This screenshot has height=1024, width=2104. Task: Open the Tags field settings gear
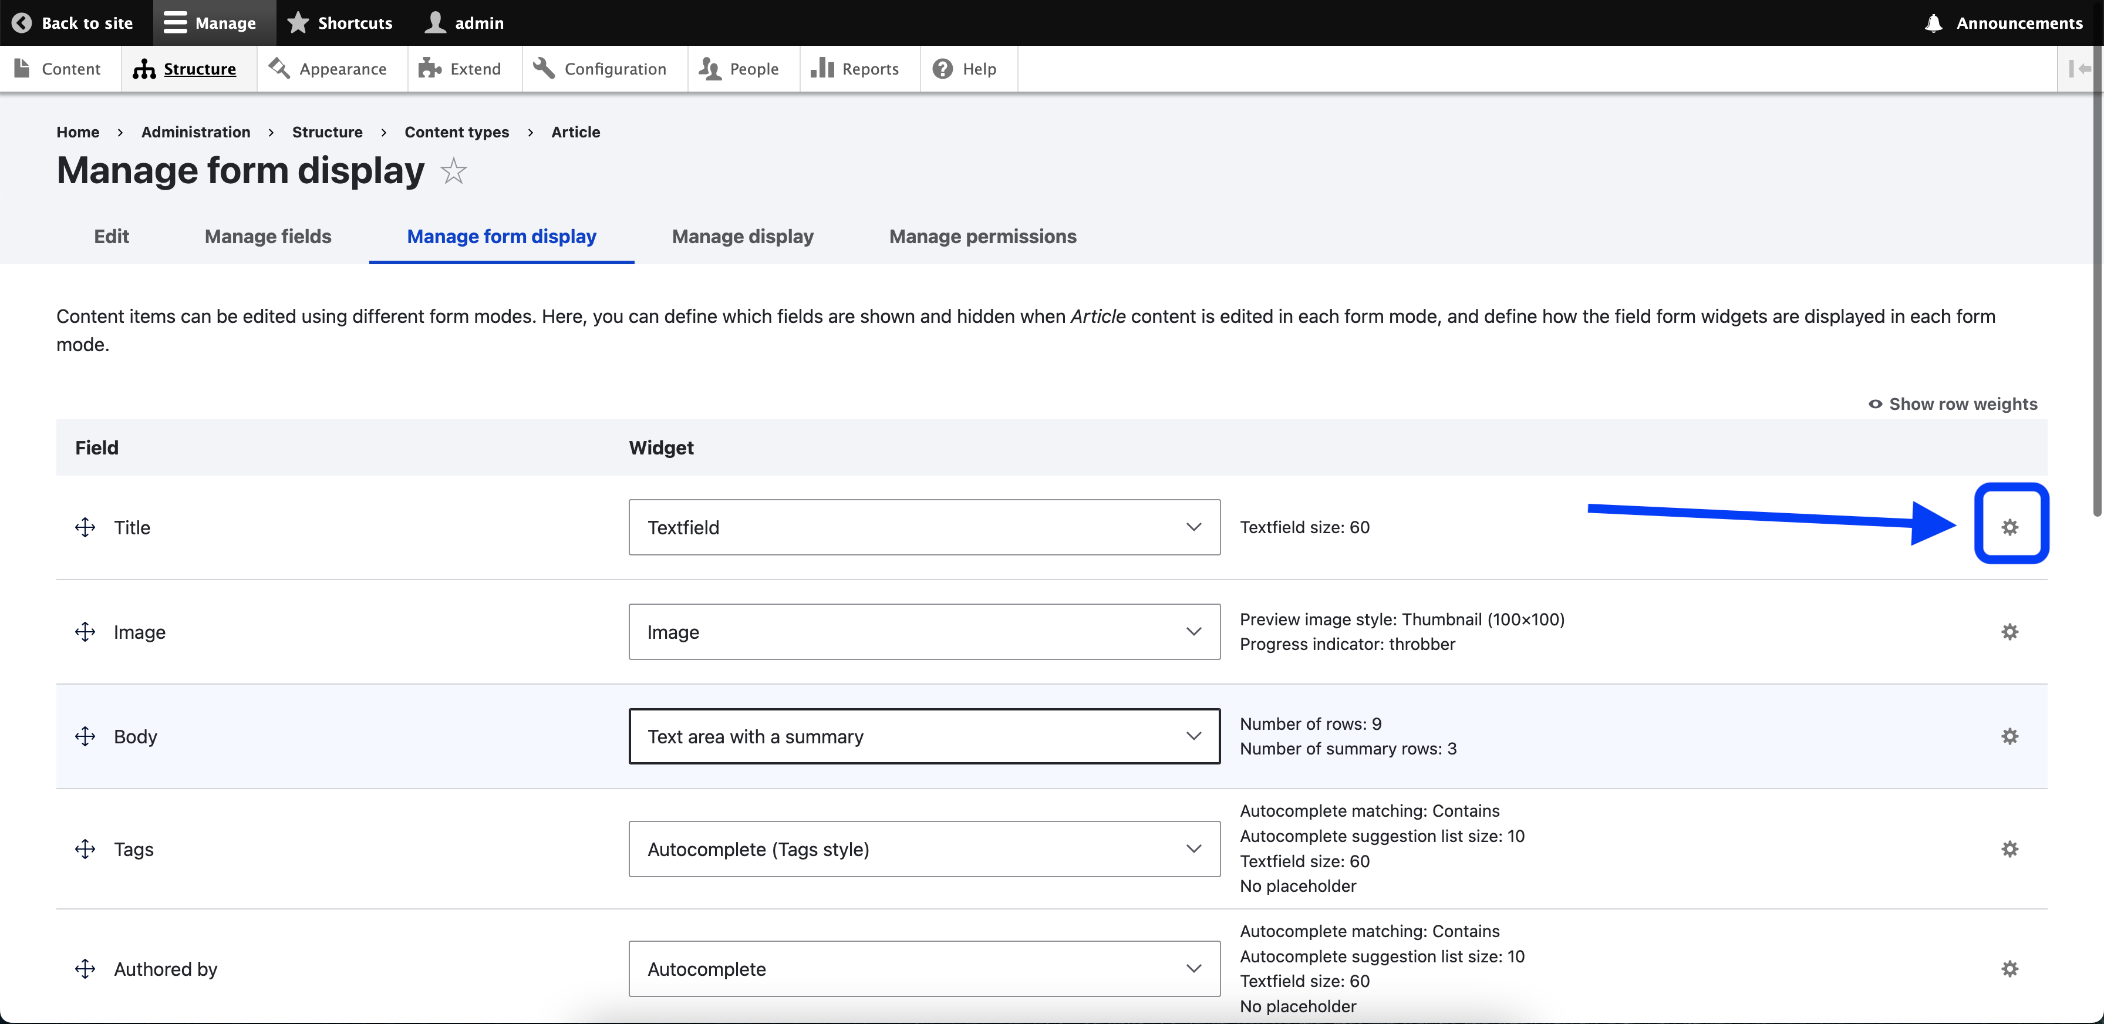[x=2009, y=848]
